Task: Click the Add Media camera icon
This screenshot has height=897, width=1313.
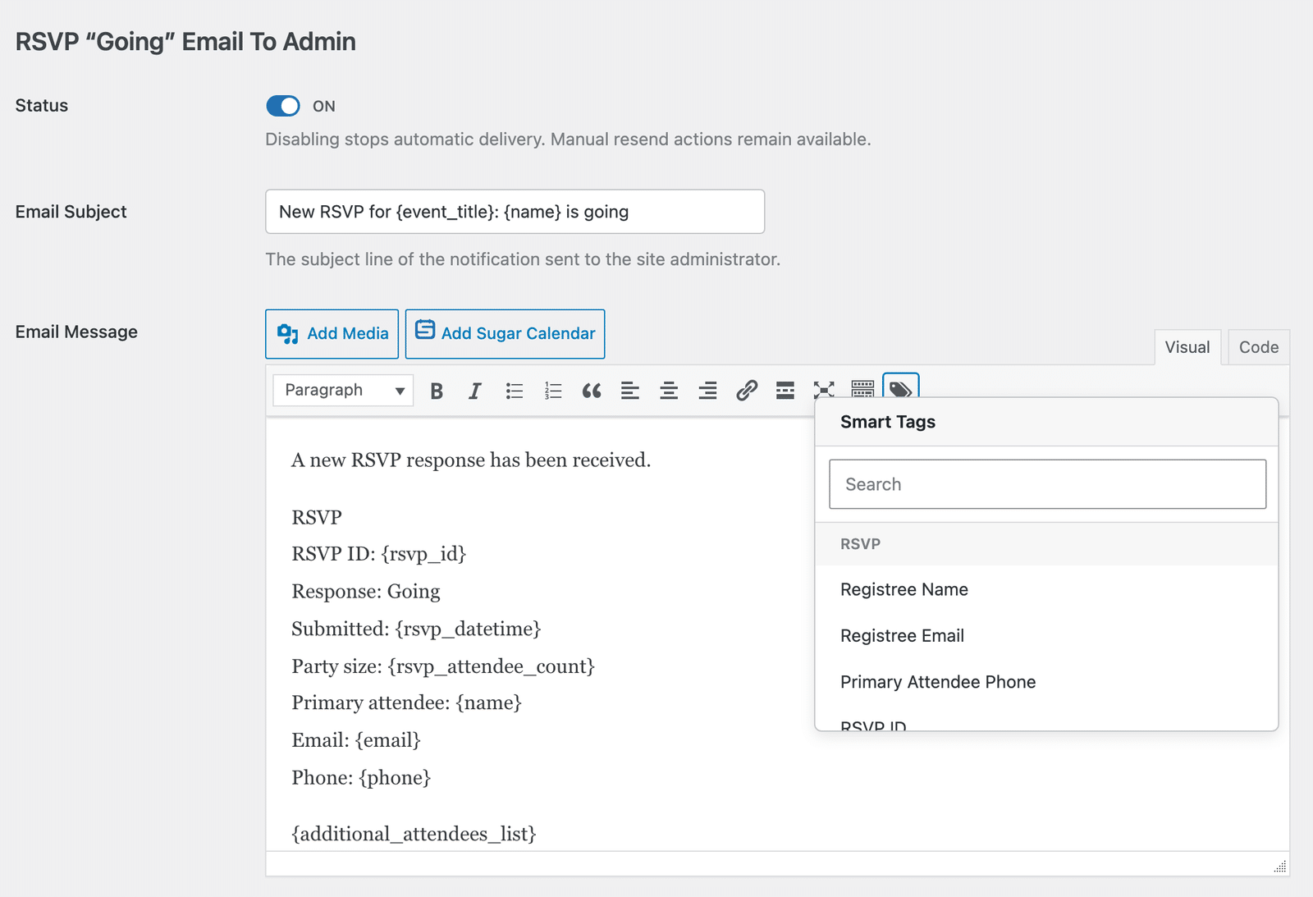Action: click(287, 333)
